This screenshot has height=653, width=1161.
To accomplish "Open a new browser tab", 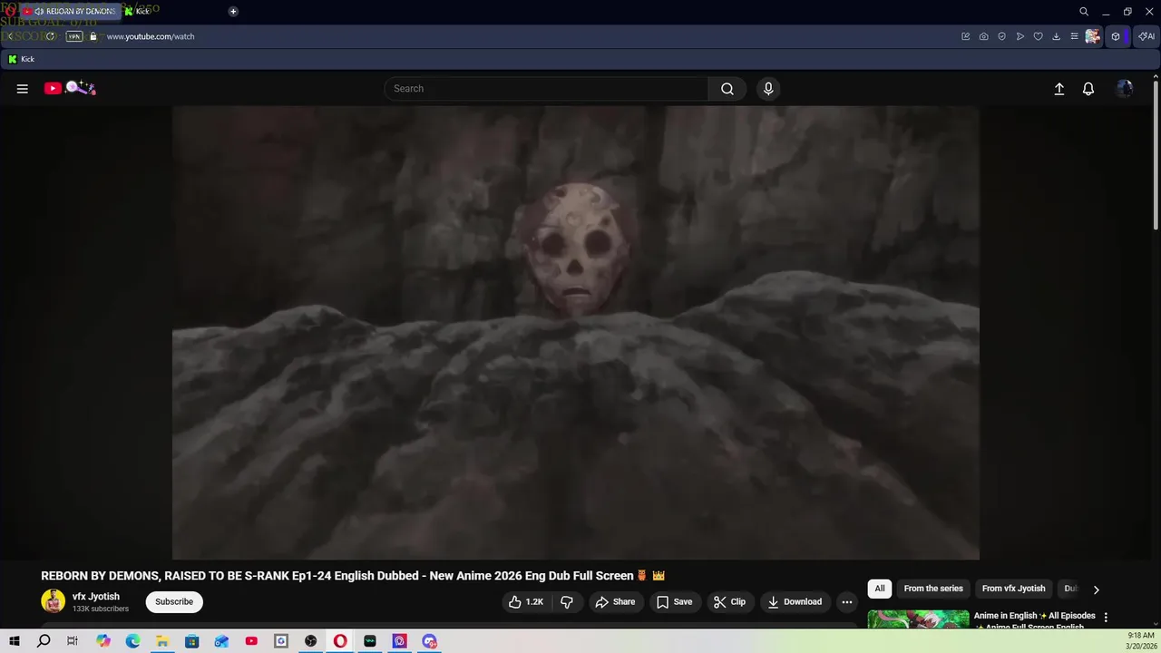I will point(233,12).
